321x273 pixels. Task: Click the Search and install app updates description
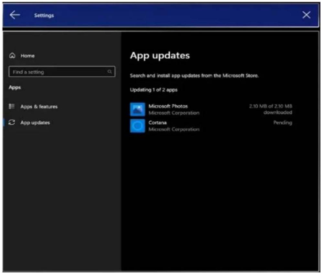pos(194,76)
